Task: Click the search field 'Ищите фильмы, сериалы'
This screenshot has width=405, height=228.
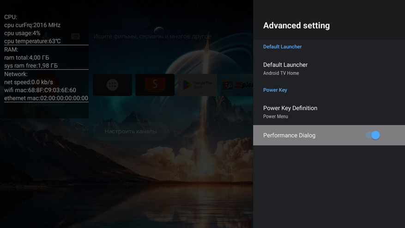Action: coord(152,36)
